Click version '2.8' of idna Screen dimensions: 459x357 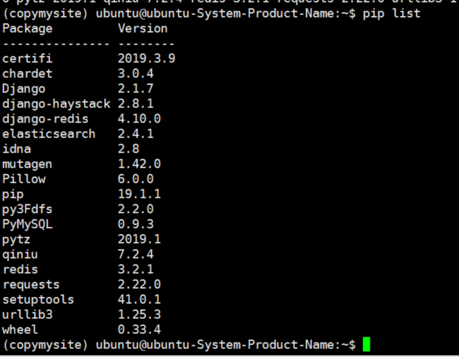[x=128, y=149]
